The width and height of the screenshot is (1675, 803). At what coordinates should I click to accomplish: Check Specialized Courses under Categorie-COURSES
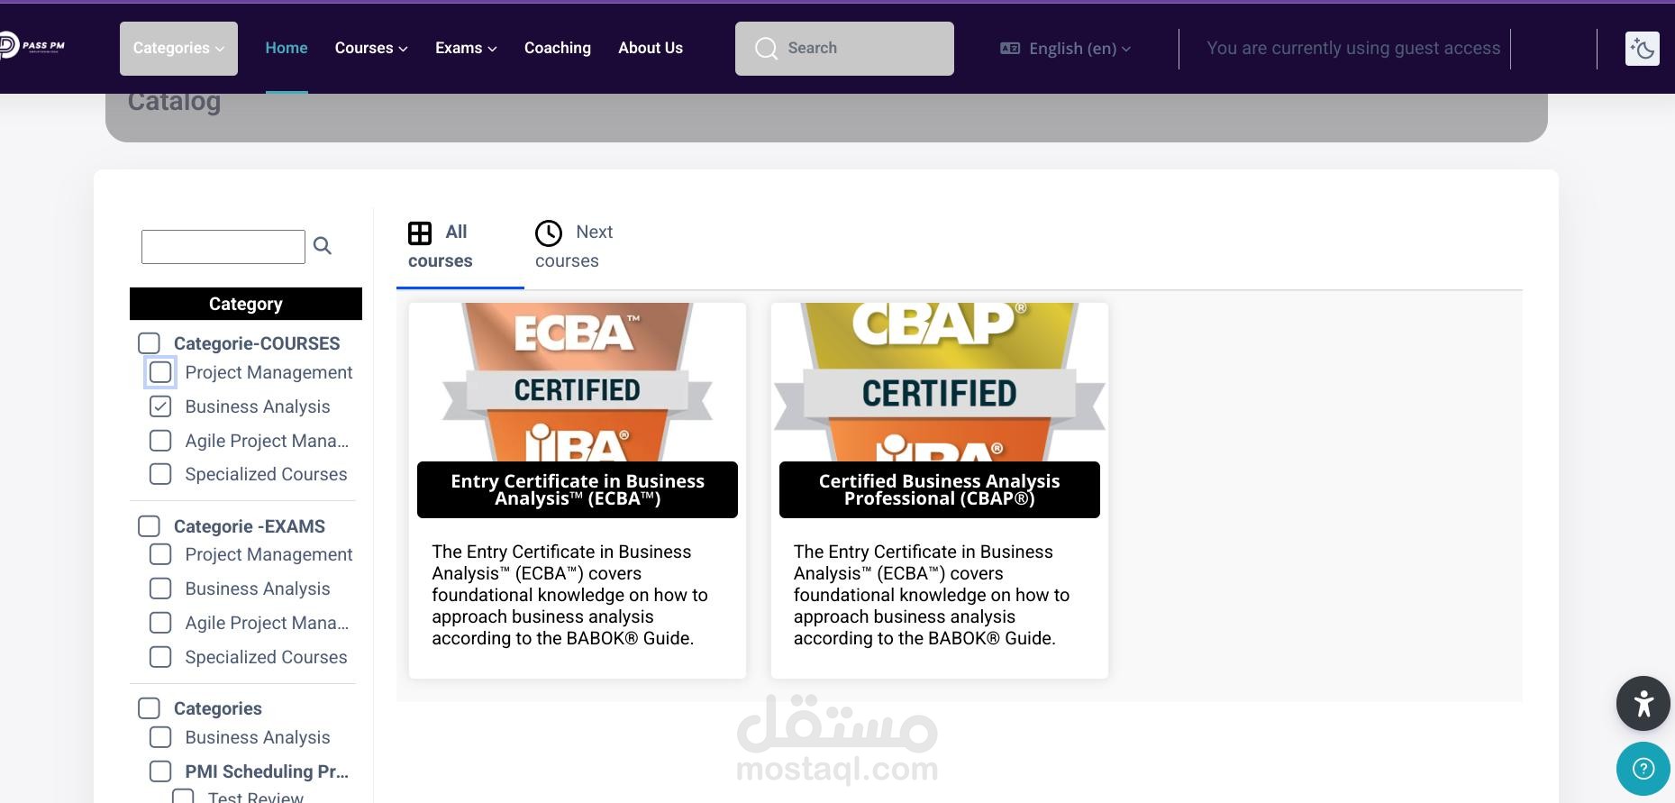pyautogui.click(x=160, y=474)
